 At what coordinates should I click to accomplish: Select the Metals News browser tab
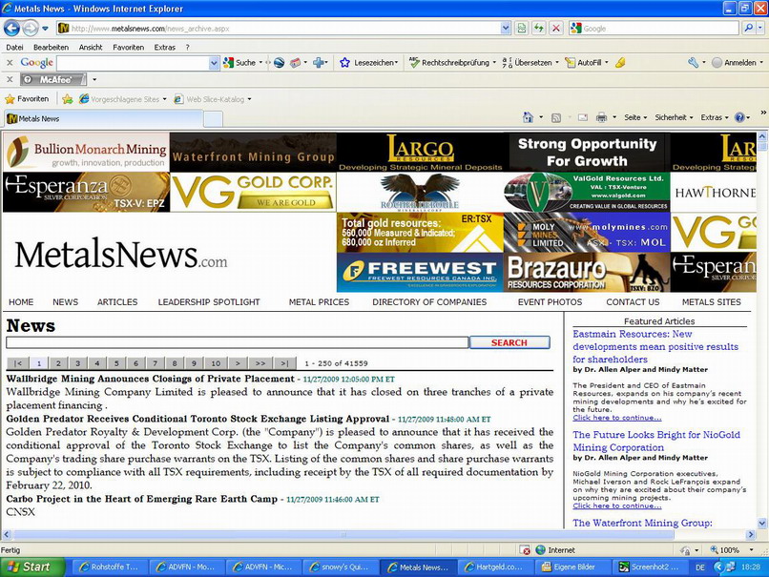(x=103, y=118)
